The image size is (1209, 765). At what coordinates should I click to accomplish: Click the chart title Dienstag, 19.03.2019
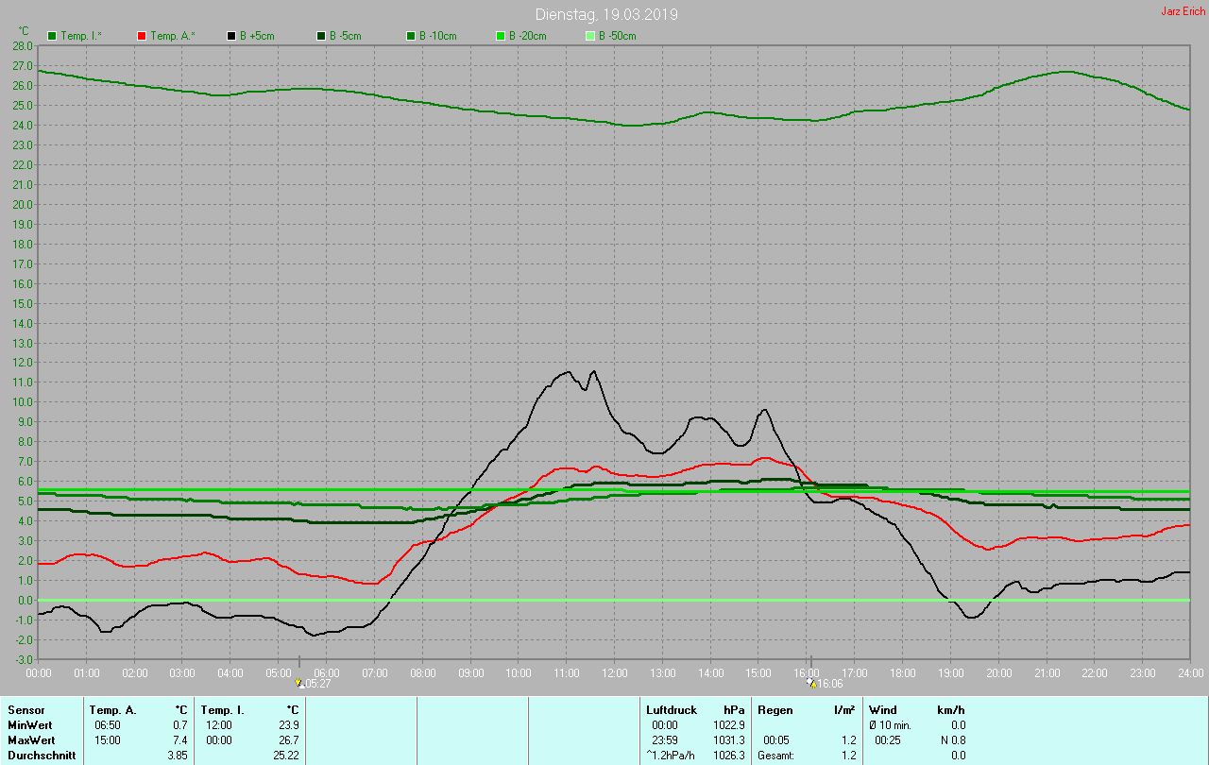tap(606, 14)
